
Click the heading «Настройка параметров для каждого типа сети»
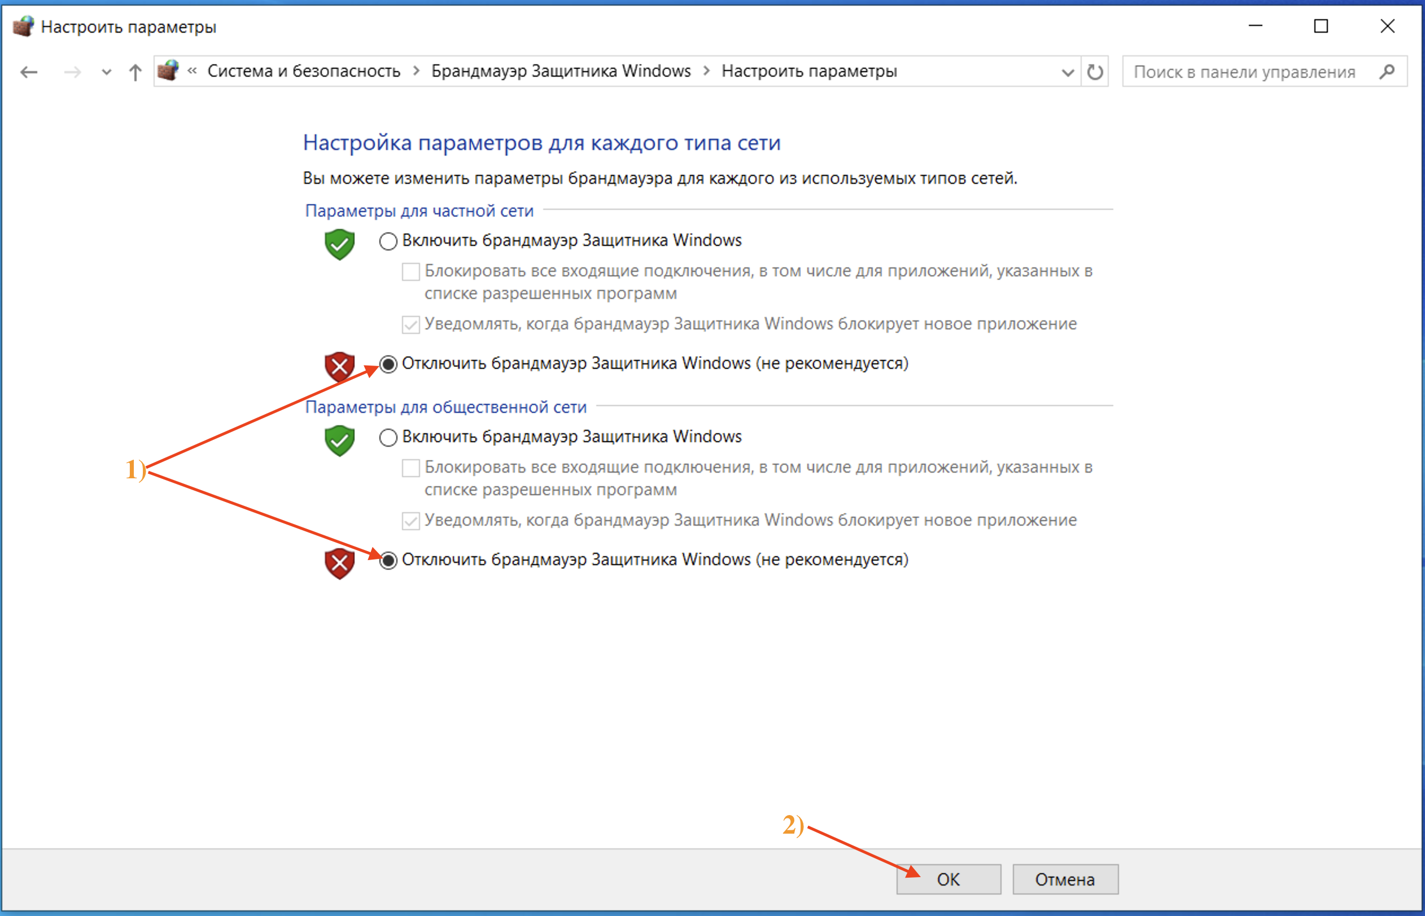[x=541, y=143]
